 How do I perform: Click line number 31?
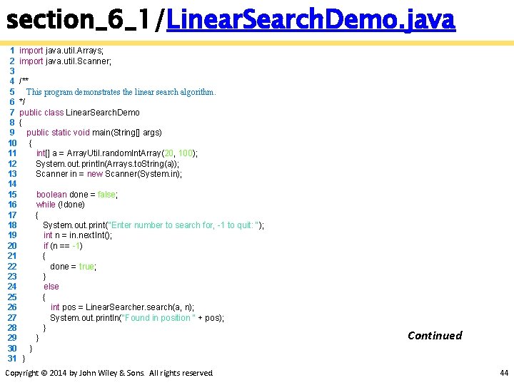tap(12, 359)
